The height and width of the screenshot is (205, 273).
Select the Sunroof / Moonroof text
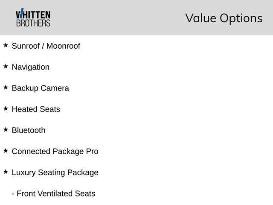46,46
